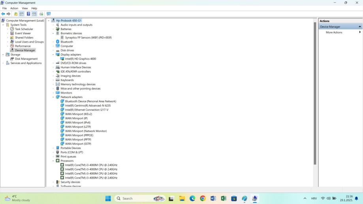Image resolution: width=363 pixels, height=204 pixels.
Task: Open Excel from the taskbar
Action: click(224, 198)
